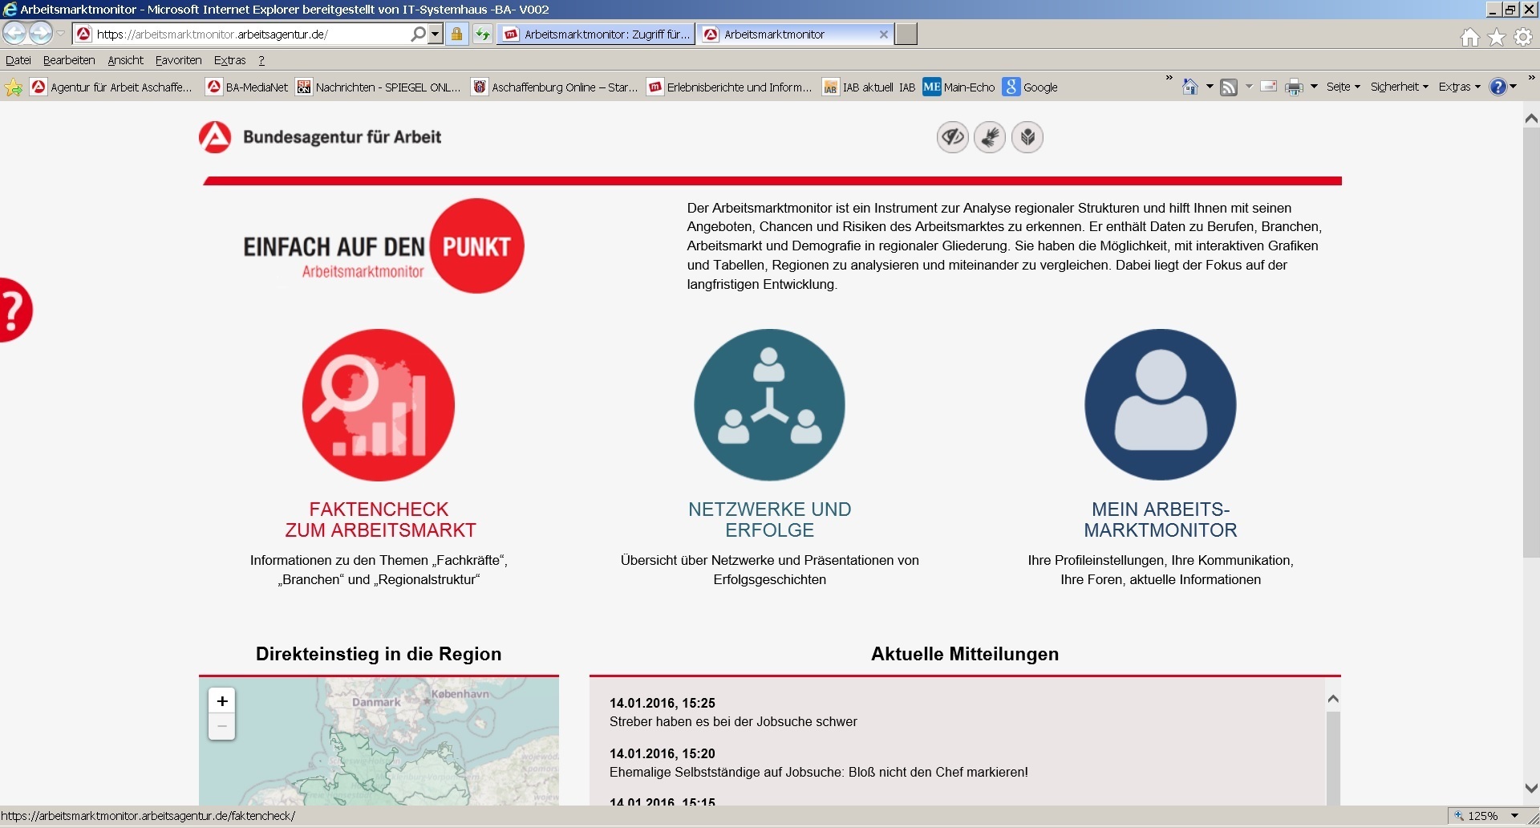Open the 125% zoom level dropdown arrow
Image resolution: width=1540 pixels, height=828 pixels.
(x=1514, y=816)
